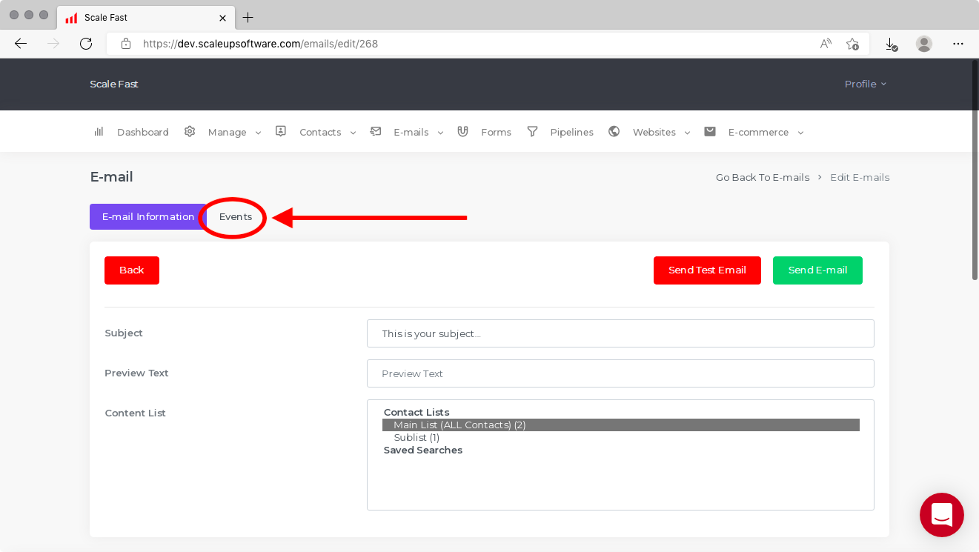Expand the E-commerce menu chevron
This screenshot has width=979, height=552.
pyautogui.click(x=800, y=133)
